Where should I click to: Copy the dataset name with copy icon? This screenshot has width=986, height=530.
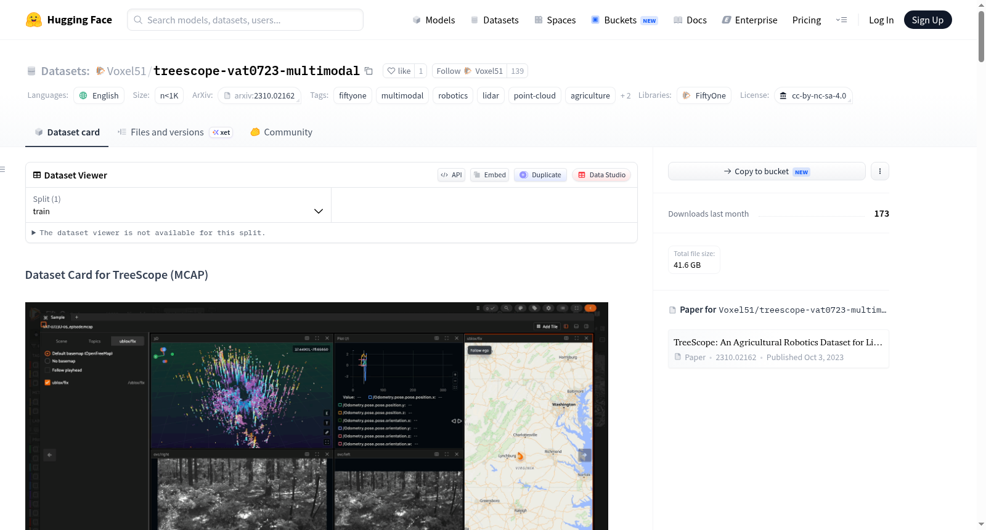(x=369, y=71)
